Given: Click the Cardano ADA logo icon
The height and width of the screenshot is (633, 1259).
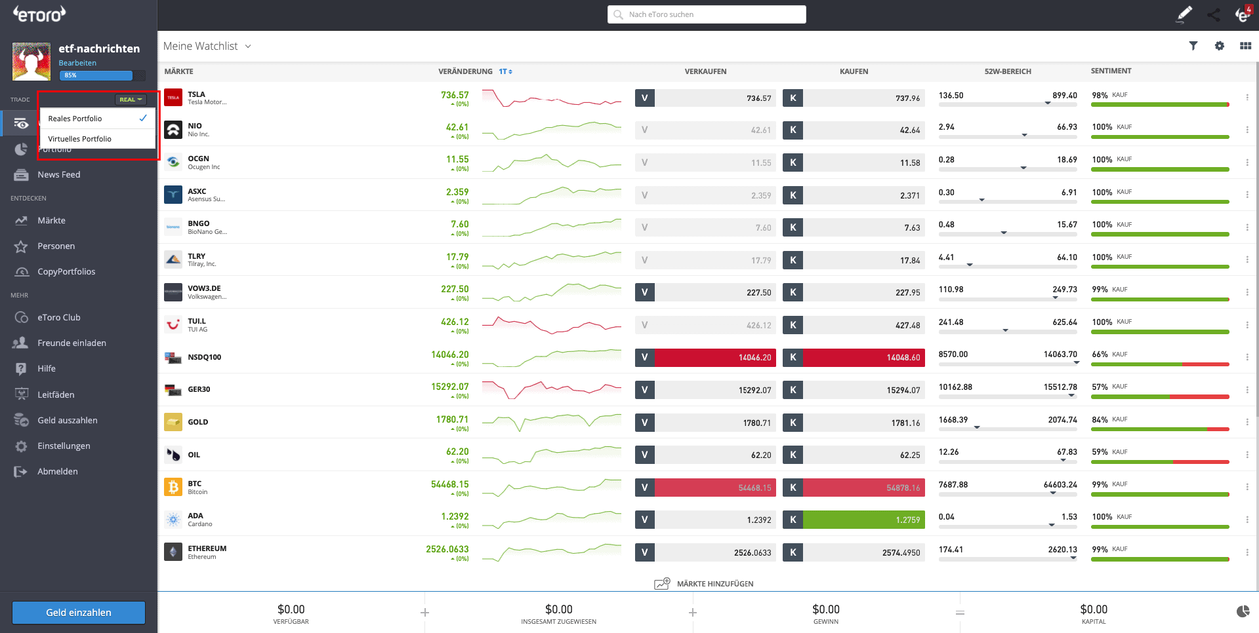Looking at the screenshot, I should pyautogui.click(x=173, y=520).
